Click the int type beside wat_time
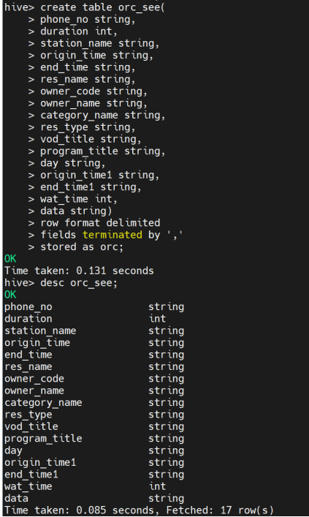 pyautogui.click(x=158, y=486)
